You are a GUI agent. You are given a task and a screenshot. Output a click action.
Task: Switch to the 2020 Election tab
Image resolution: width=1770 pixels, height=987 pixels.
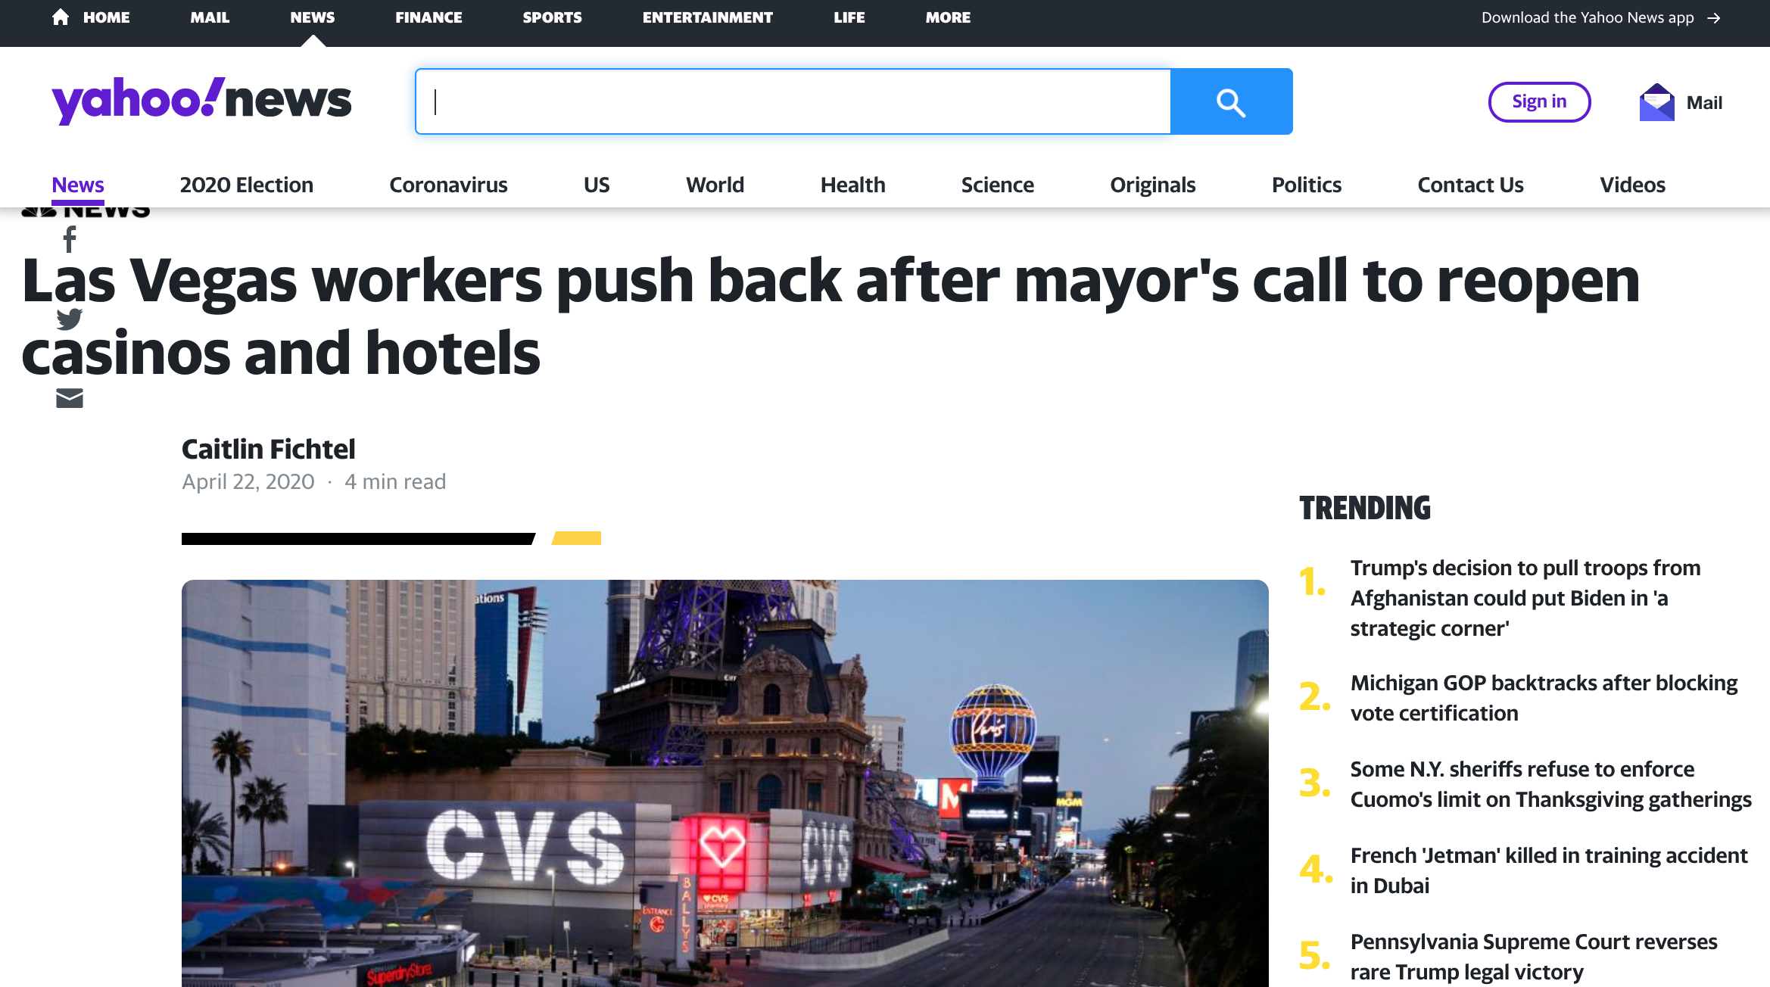[x=246, y=185]
